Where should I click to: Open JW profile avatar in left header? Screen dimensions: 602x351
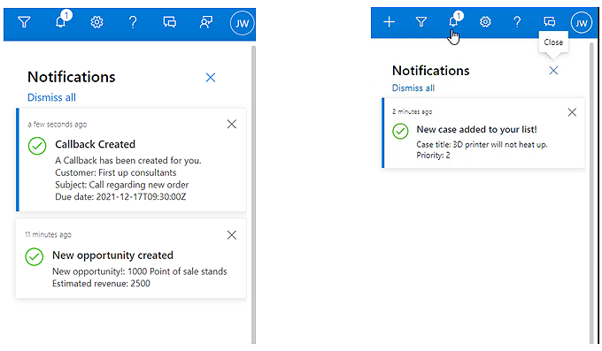click(x=242, y=23)
